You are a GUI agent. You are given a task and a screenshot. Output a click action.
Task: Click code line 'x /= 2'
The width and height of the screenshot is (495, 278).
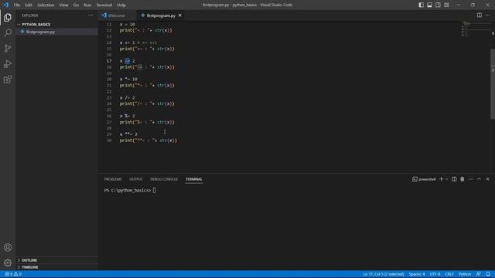[127, 98]
